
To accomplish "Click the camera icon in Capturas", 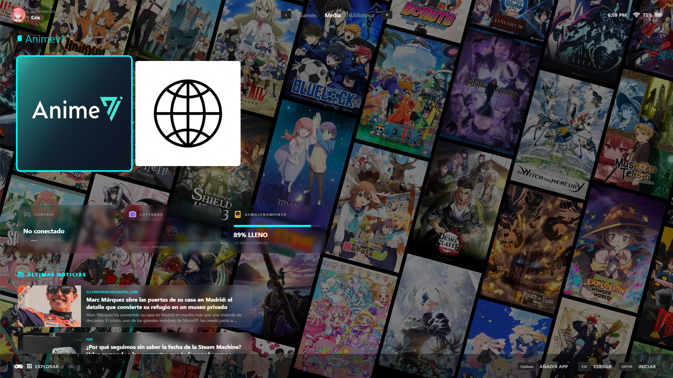I will pyautogui.click(x=133, y=214).
